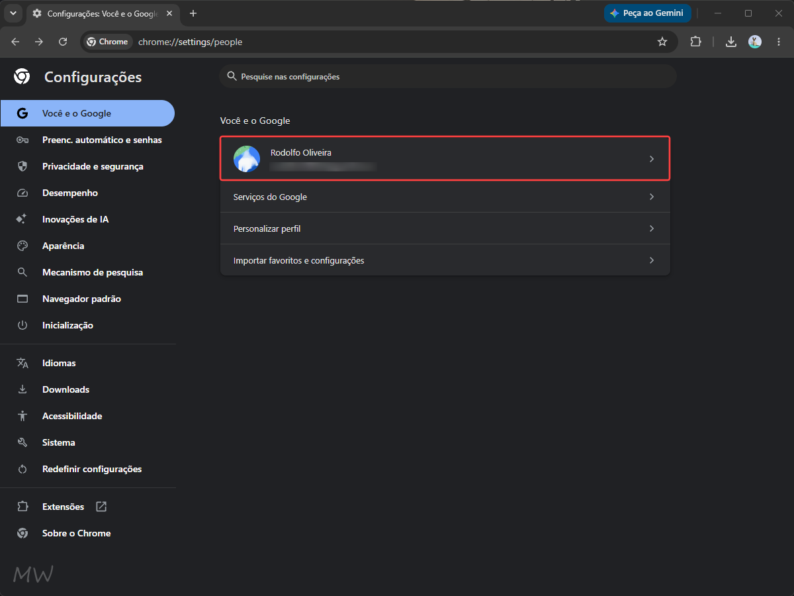Click the Serviços do Google label
The width and height of the screenshot is (794, 596).
(270, 197)
